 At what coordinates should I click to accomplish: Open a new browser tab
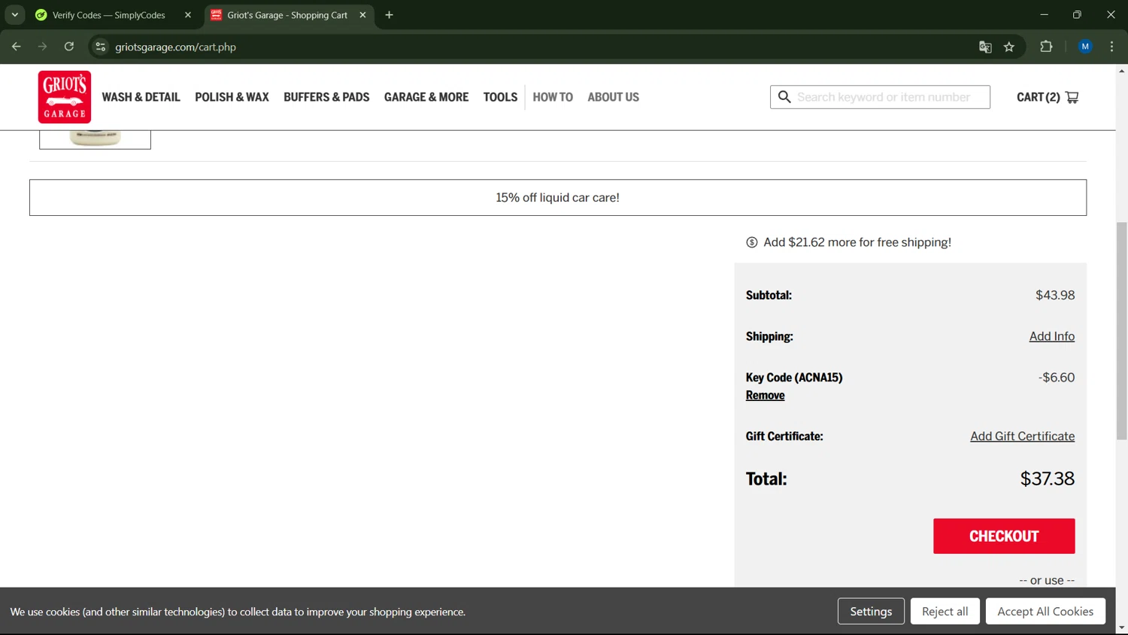click(x=389, y=15)
